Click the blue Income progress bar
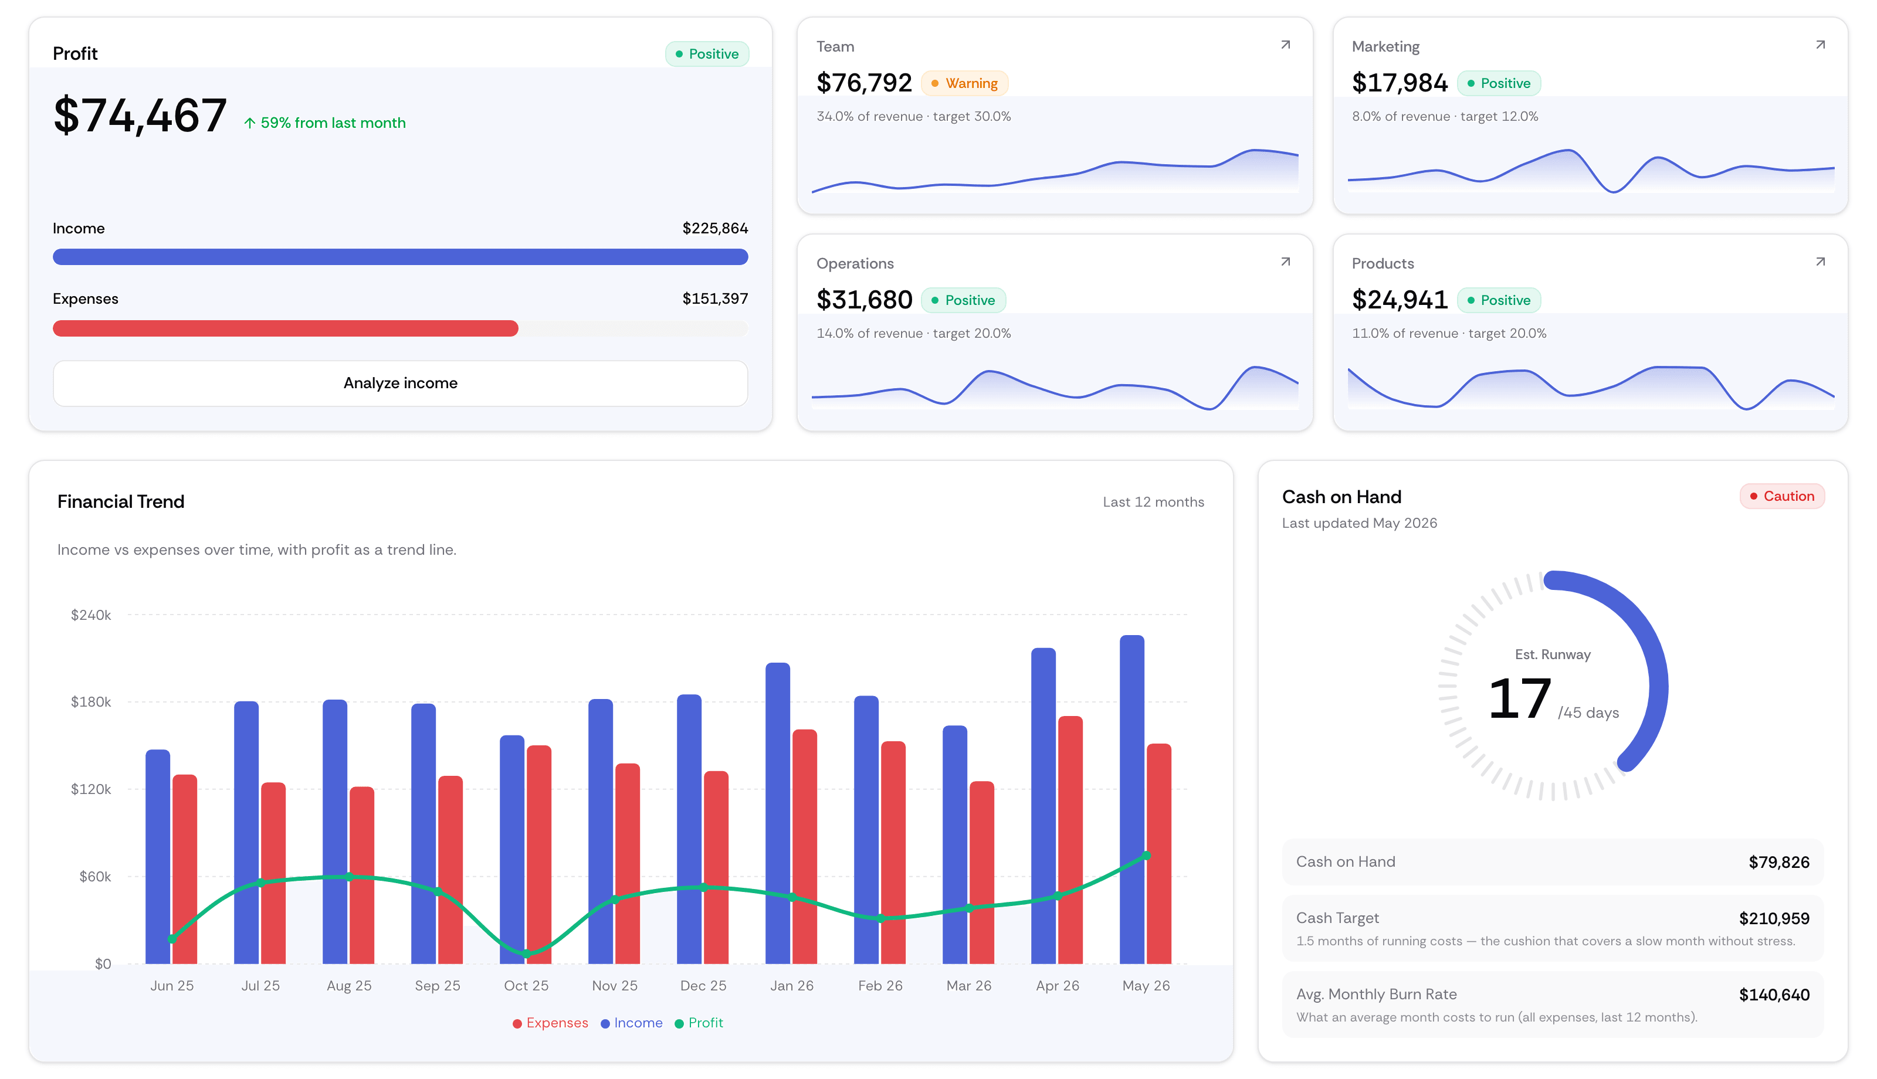 pyautogui.click(x=400, y=257)
